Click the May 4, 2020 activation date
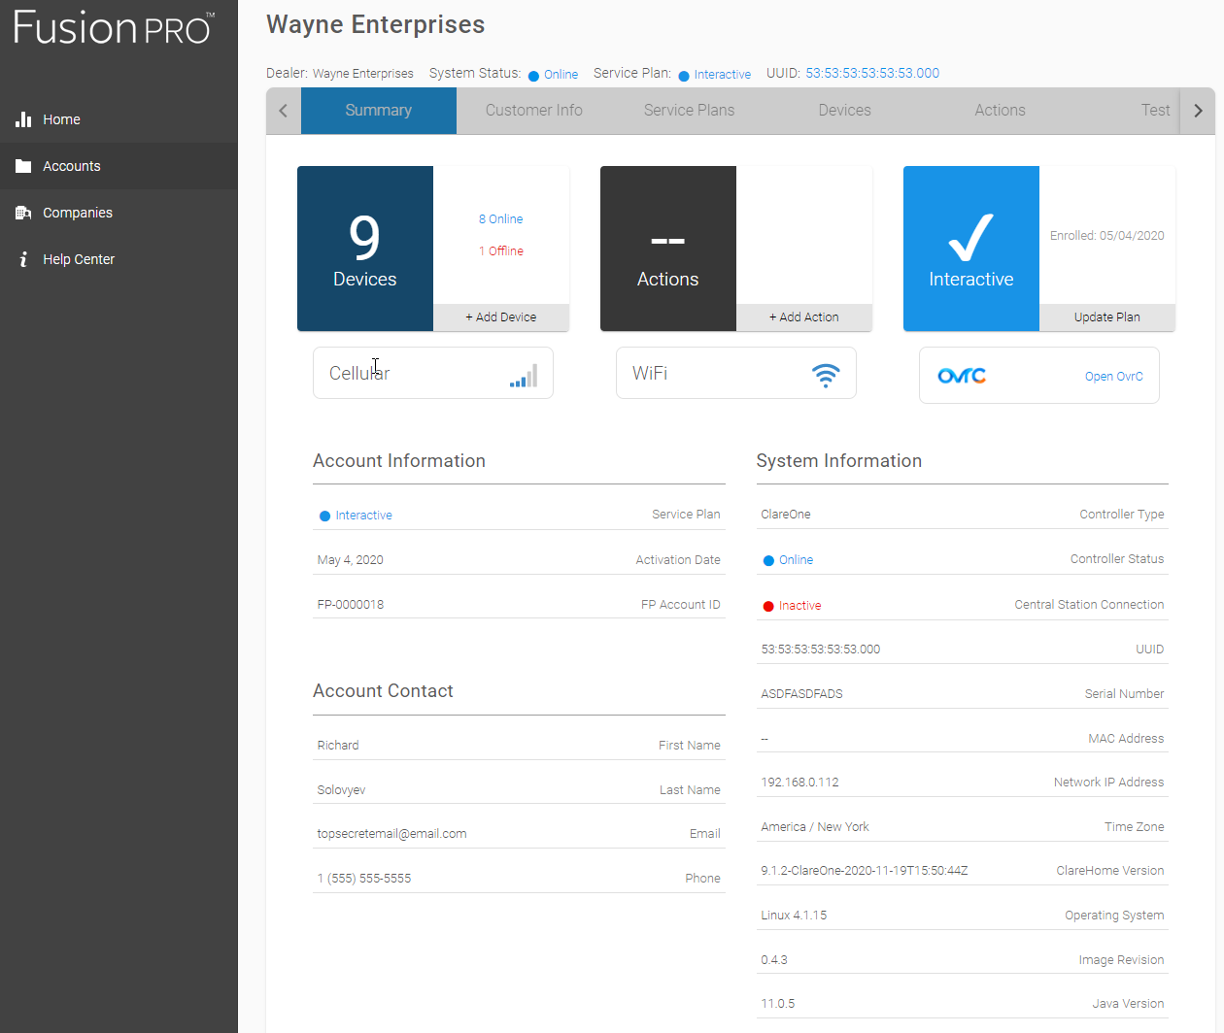The image size is (1224, 1033). [351, 560]
